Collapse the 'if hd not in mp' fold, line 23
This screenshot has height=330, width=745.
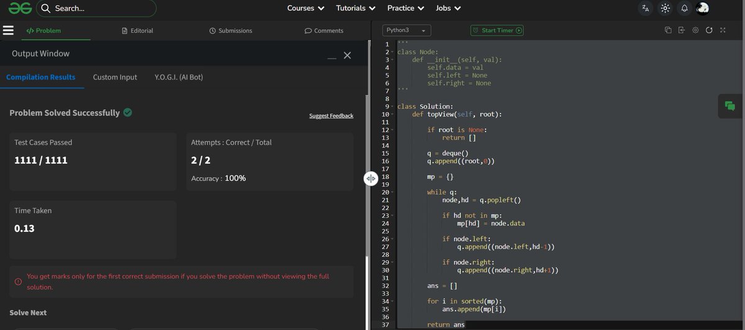tap(393, 216)
